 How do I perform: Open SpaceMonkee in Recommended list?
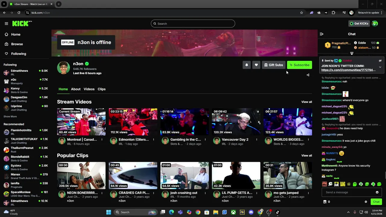click(x=26, y=194)
